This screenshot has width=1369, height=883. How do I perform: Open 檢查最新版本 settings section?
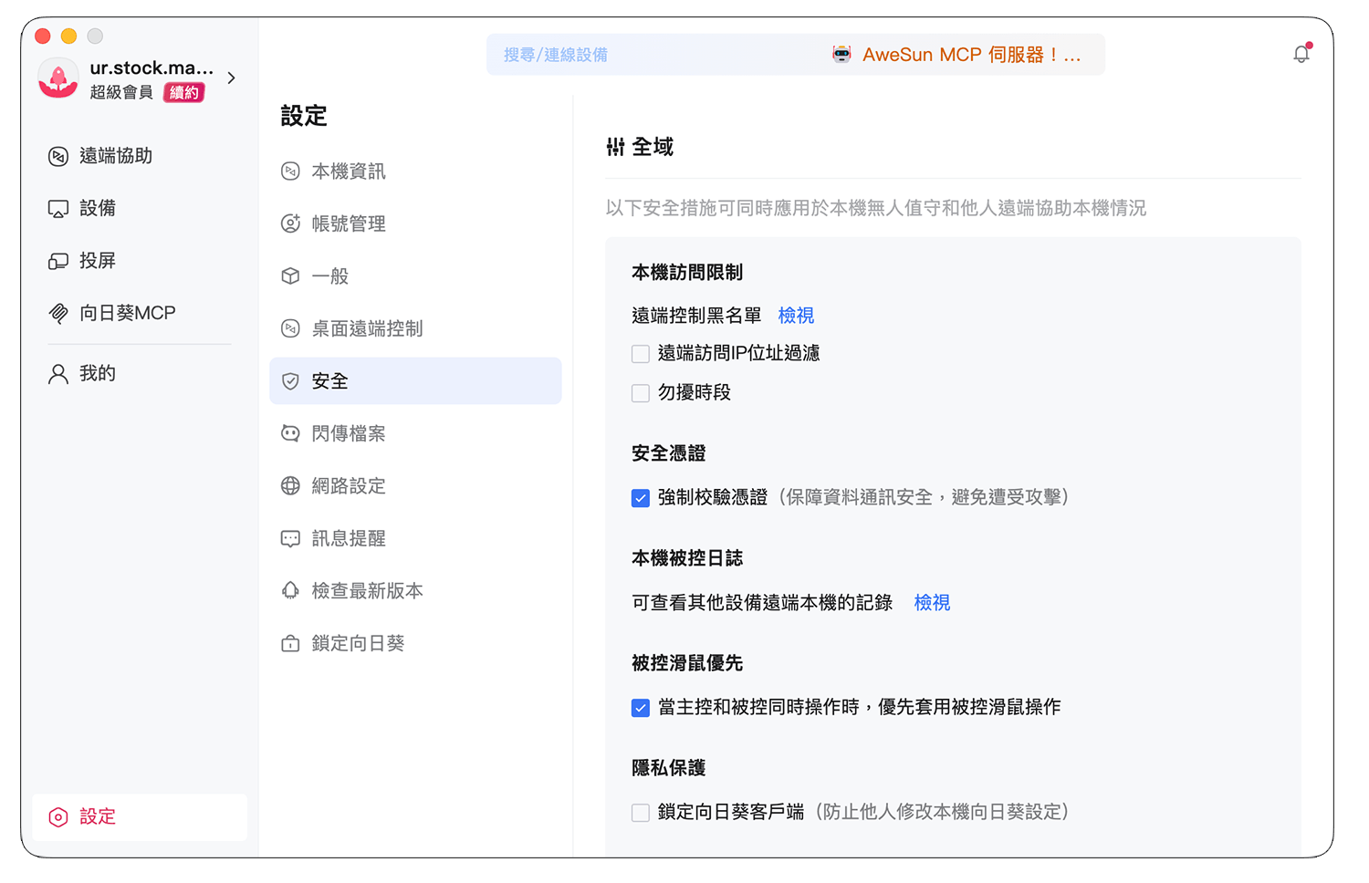point(415,591)
